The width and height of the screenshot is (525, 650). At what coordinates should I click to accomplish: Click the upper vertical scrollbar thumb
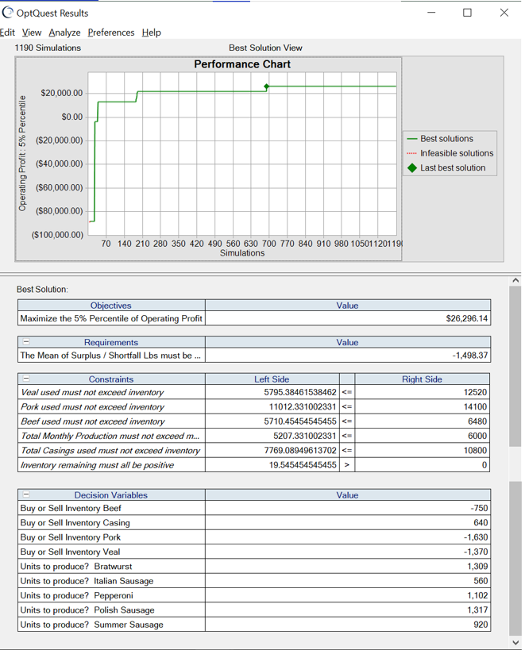pyautogui.click(x=515, y=366)
